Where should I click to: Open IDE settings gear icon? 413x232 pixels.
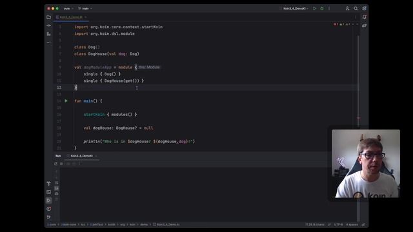point(364,8)
